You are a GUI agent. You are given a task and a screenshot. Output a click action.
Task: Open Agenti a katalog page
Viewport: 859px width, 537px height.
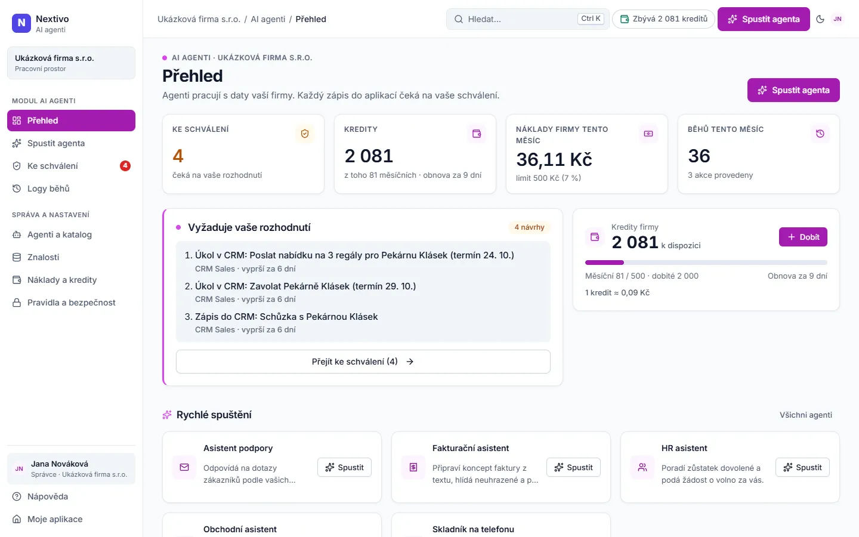[x=71, y=234]
